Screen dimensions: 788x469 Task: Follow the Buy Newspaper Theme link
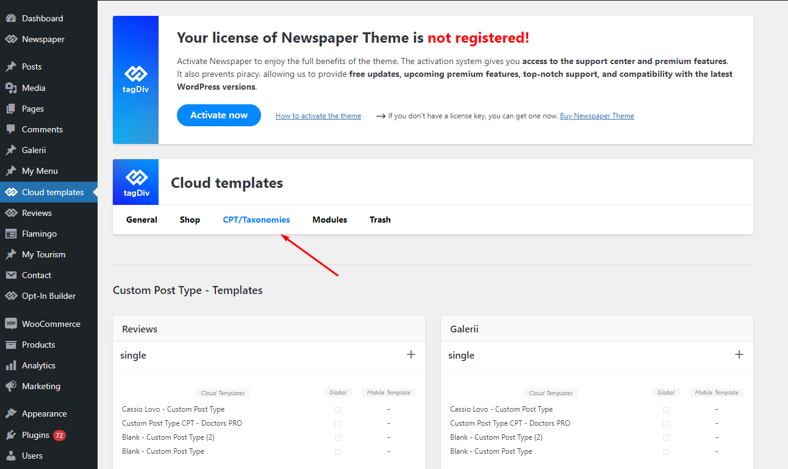coord(597,116)
